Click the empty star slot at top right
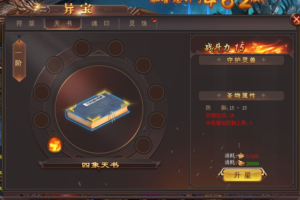The height and width of the screenshot is (200, 300). [x=115, y=48]
